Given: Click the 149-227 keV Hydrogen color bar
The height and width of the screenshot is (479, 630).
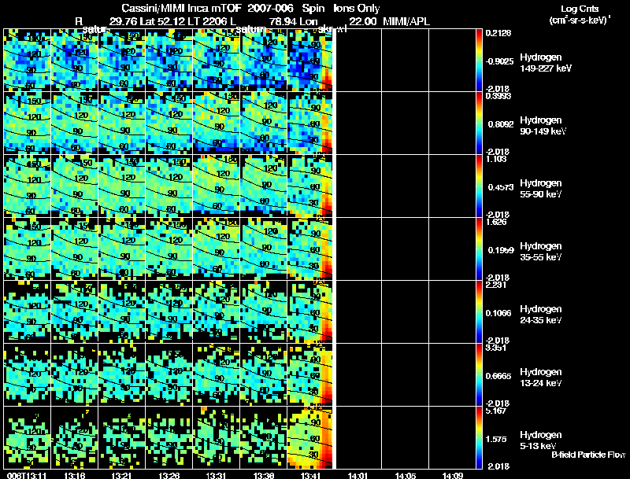Looking at the screenshot, I should point(480,61).
